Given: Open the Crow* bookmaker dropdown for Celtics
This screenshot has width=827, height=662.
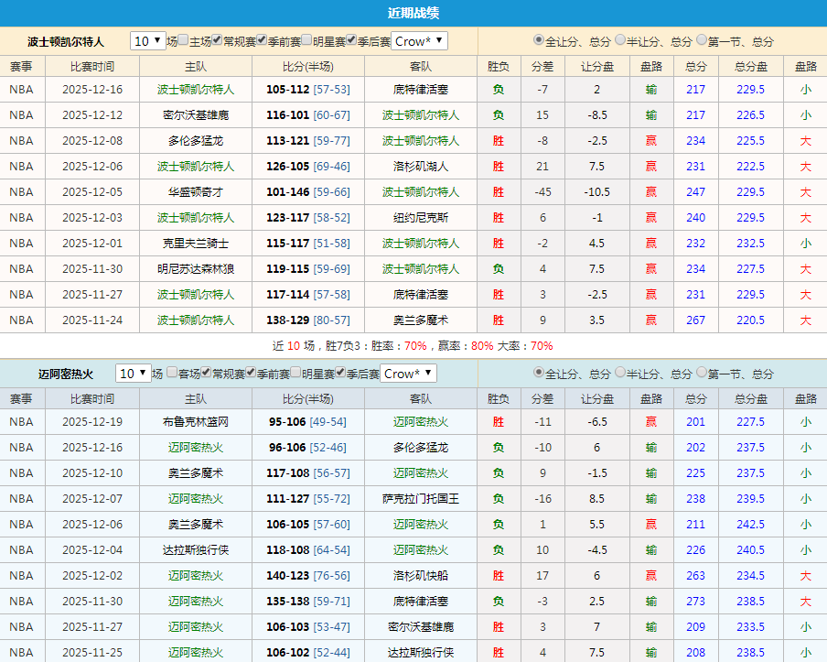Looking at the screenshot, I should tap(417, 40).
